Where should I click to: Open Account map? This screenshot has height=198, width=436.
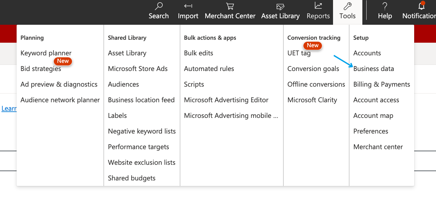373,116
